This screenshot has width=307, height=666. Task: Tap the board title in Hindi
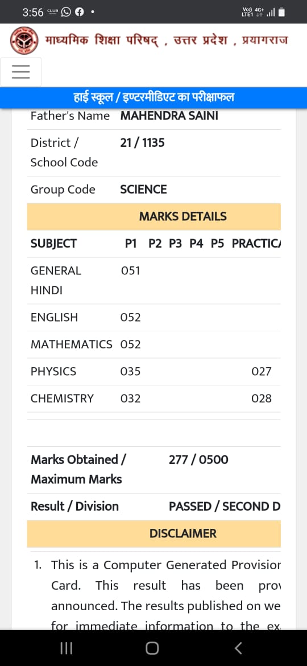tap(166, 41)
